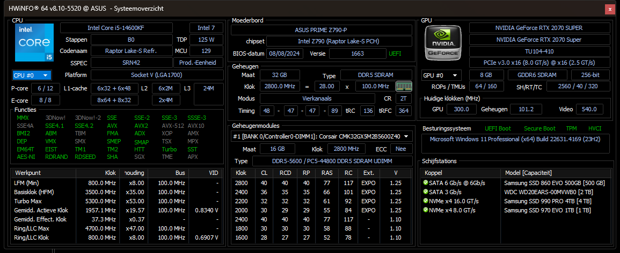Click the BIOS date 08/08/2024 field

pyautogui.click(x=285, y=53)
